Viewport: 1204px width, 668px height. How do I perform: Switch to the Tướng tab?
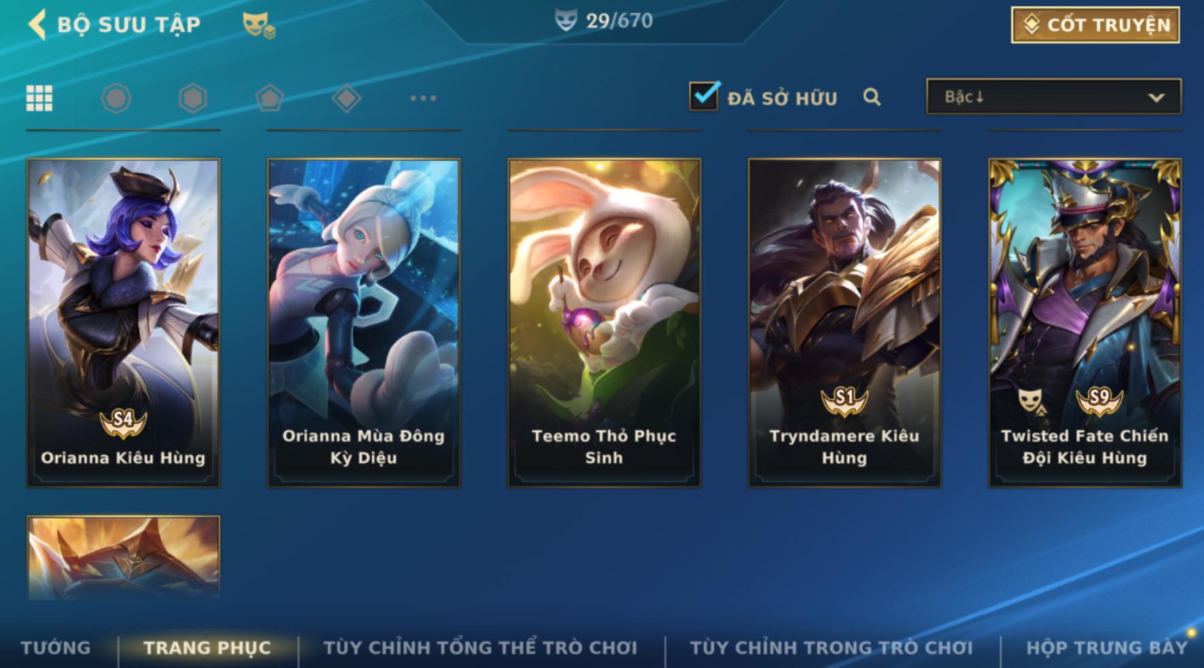click(x=56, y=648)
